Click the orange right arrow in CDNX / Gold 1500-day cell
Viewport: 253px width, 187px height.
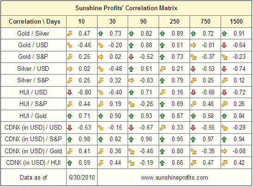click(224, 151)
